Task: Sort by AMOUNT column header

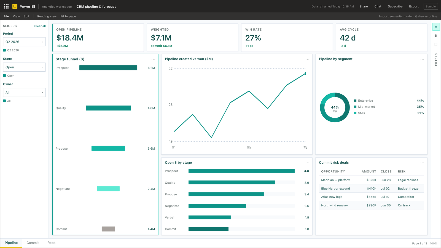Action: [x=369, y=171]
